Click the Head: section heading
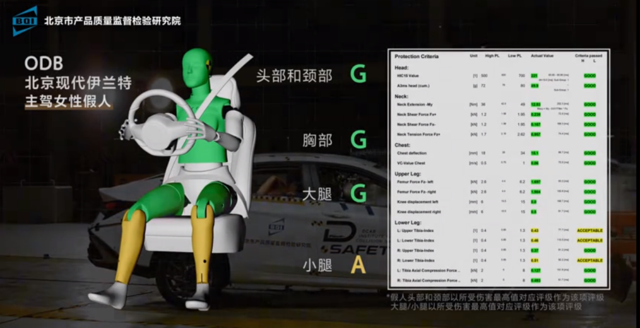640x328 pixels. click(401, 67)
